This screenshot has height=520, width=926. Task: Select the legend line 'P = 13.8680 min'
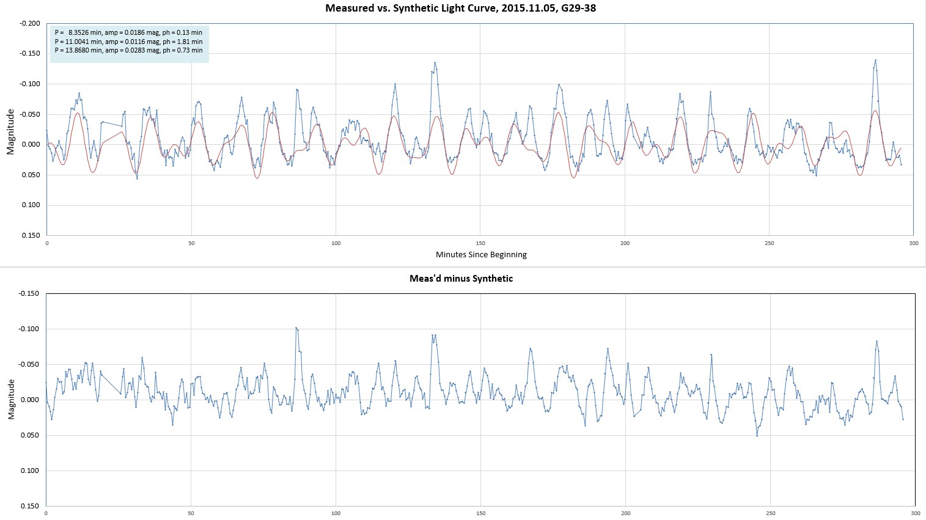tap(128, 51)
